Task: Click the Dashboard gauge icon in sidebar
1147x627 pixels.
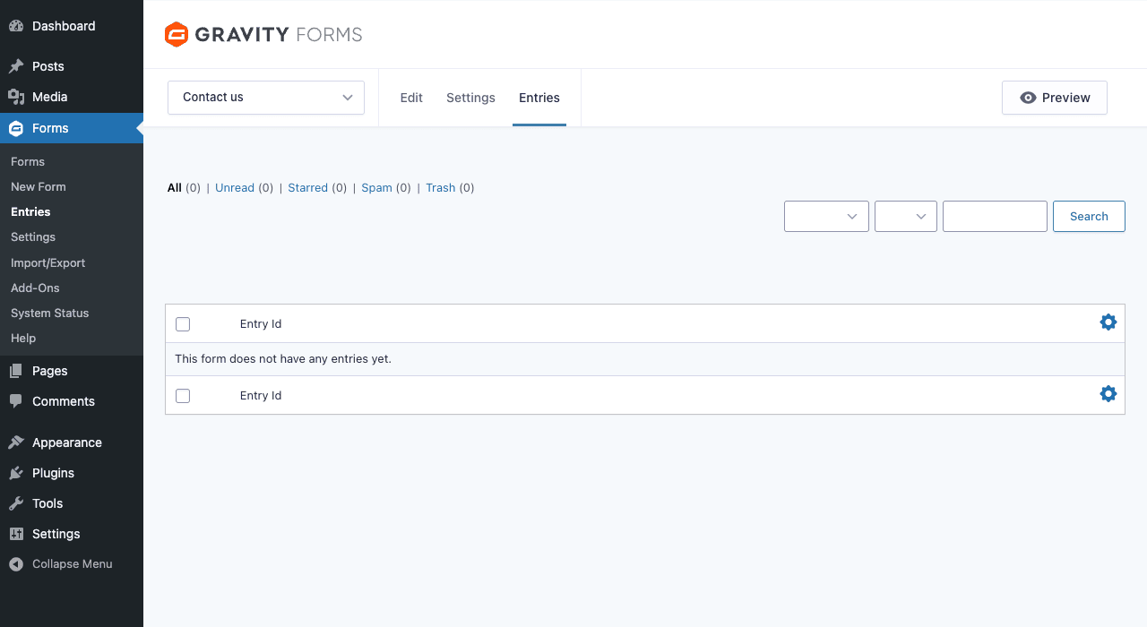Action: 16,26
